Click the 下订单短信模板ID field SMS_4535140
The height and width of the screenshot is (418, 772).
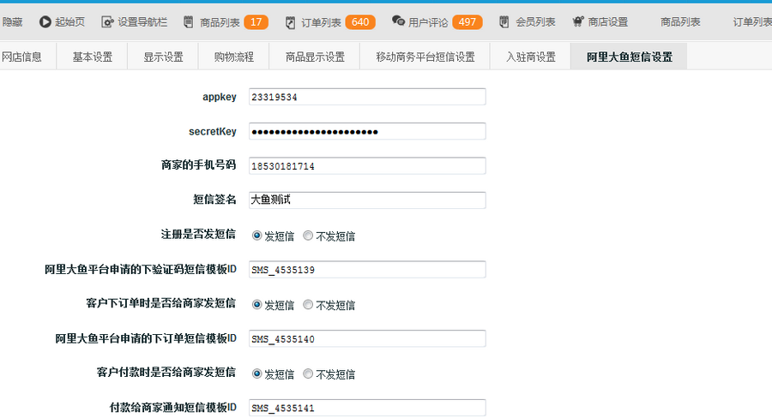[x=367, y=338]
